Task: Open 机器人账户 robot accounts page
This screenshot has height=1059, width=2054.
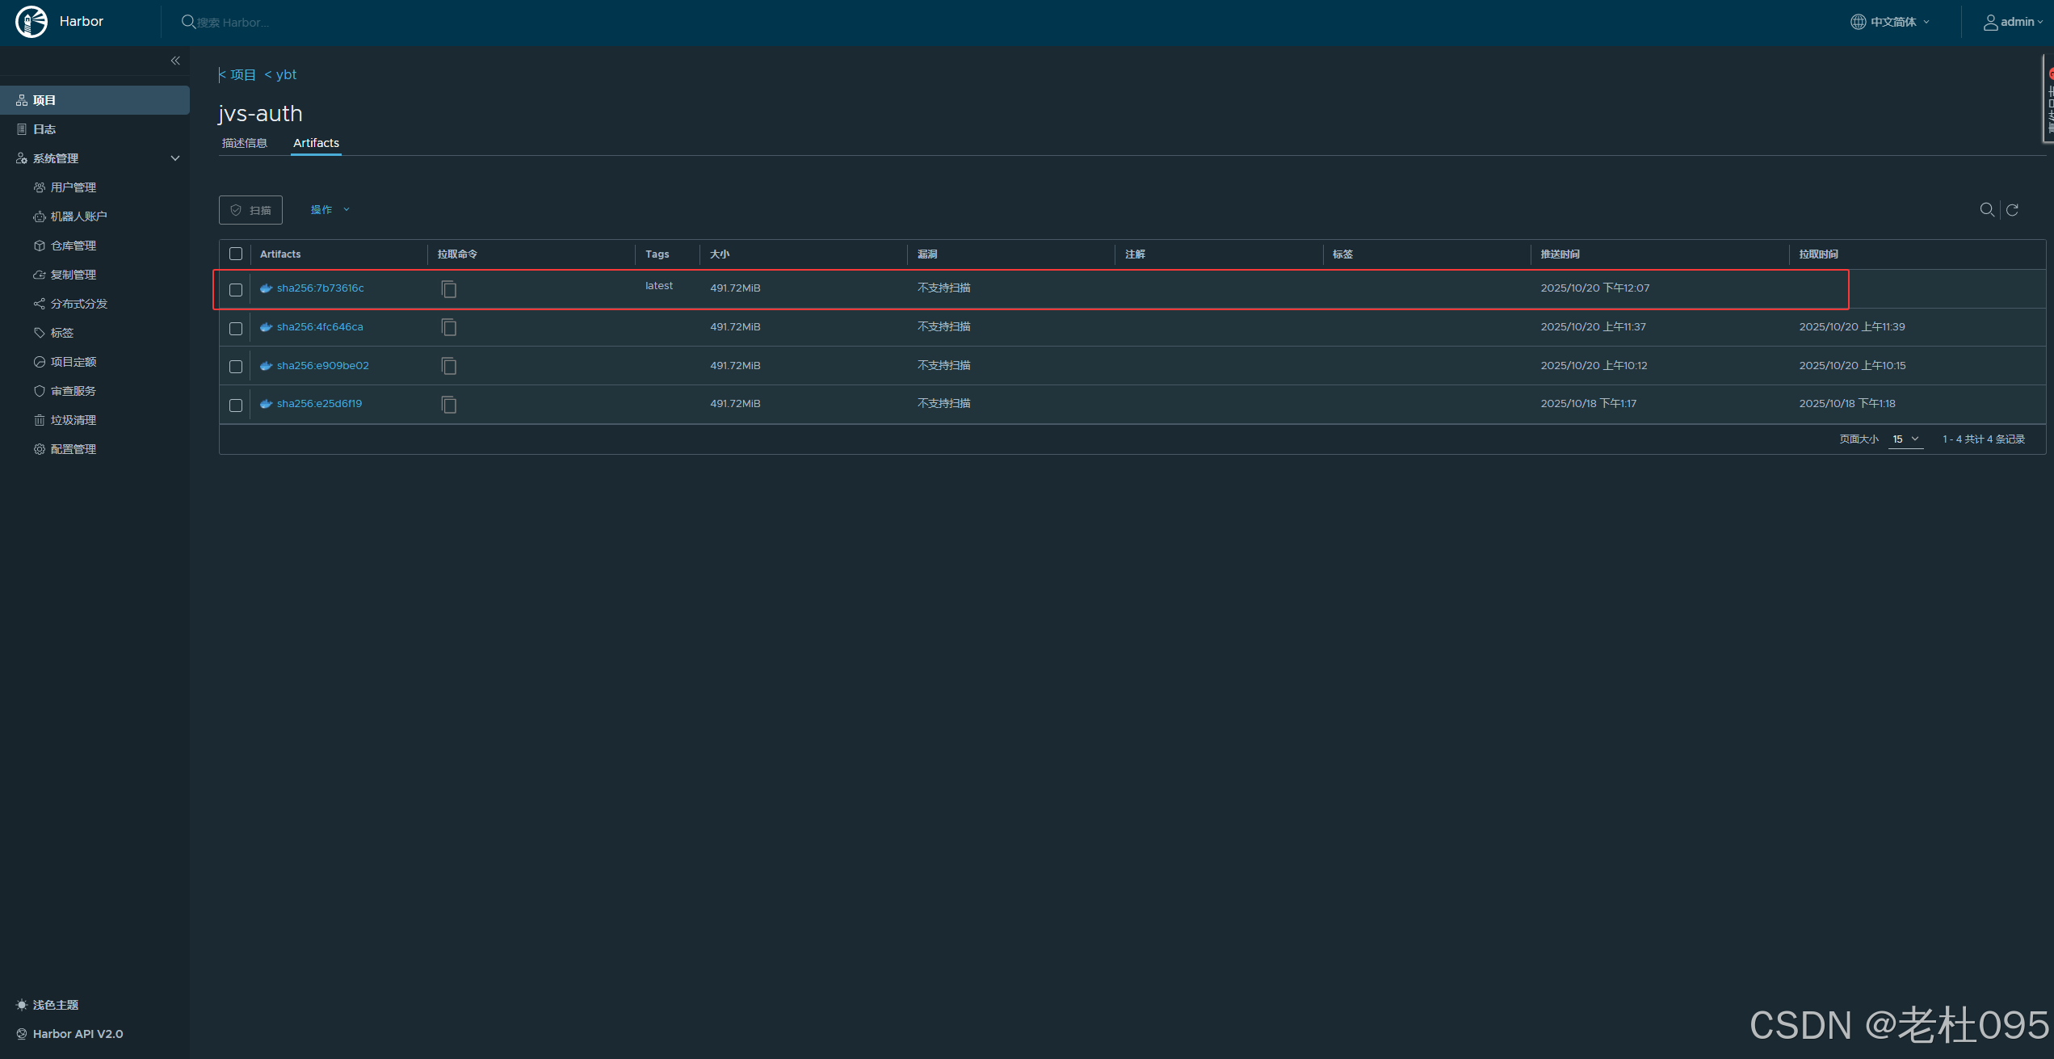Action: click(x=78, y=216)
